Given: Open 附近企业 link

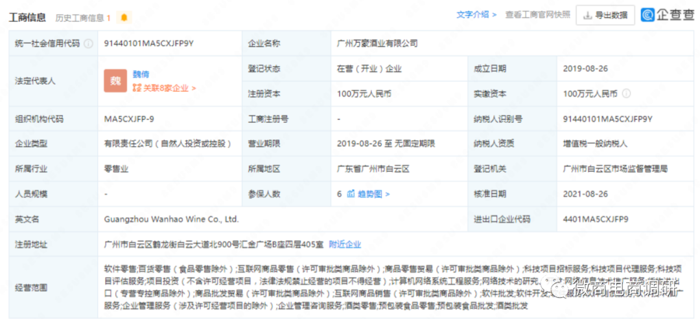Looking at the screenshot, I should [x=345, y=244].
